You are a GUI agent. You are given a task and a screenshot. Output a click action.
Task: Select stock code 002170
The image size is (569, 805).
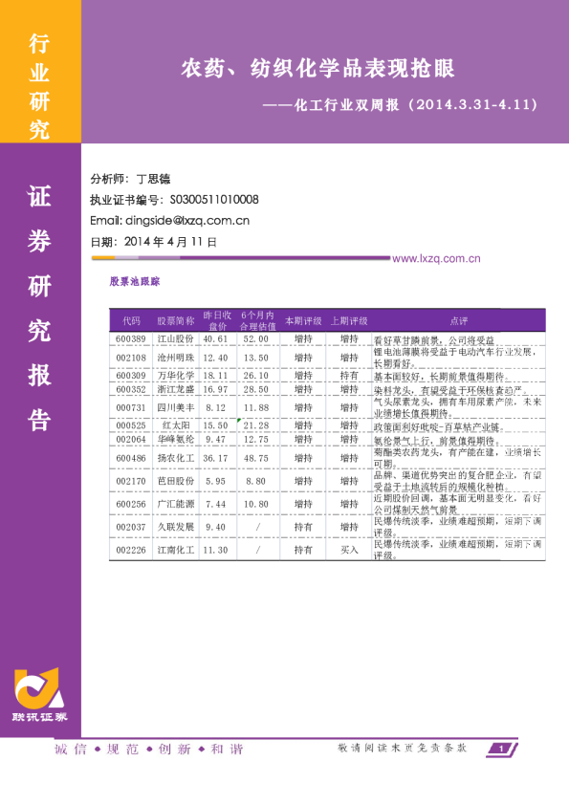coord(131,481)
